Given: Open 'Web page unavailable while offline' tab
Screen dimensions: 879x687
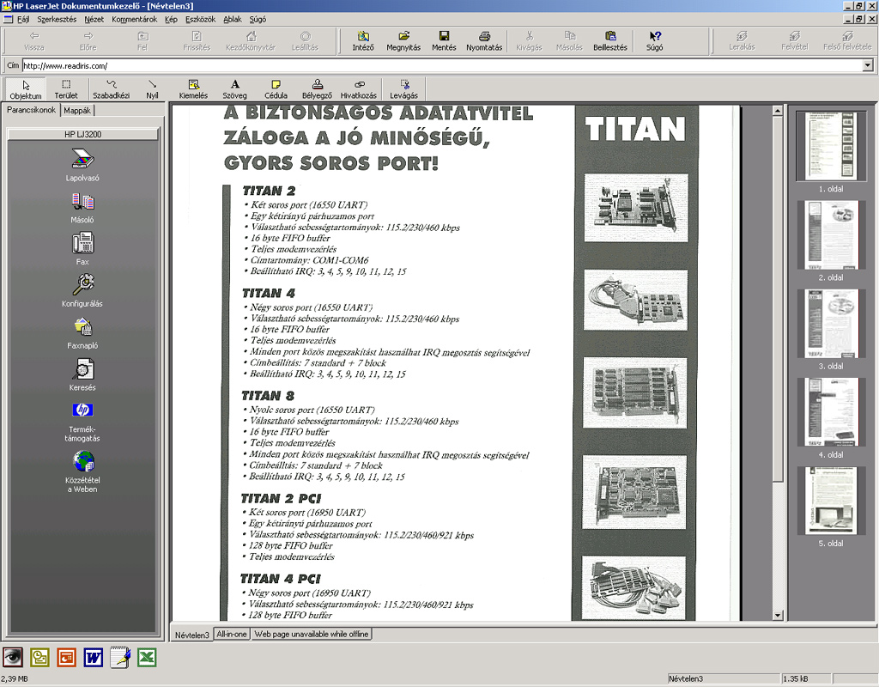Looking at the screenshot, I should point(311,634).
